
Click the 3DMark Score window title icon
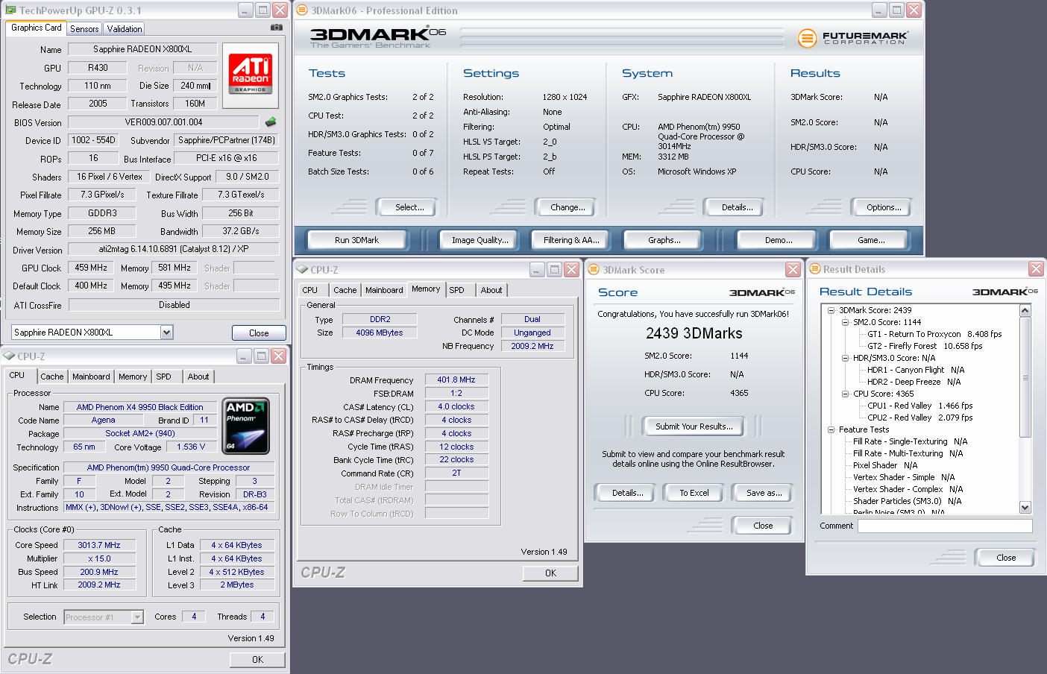point(594,269)
